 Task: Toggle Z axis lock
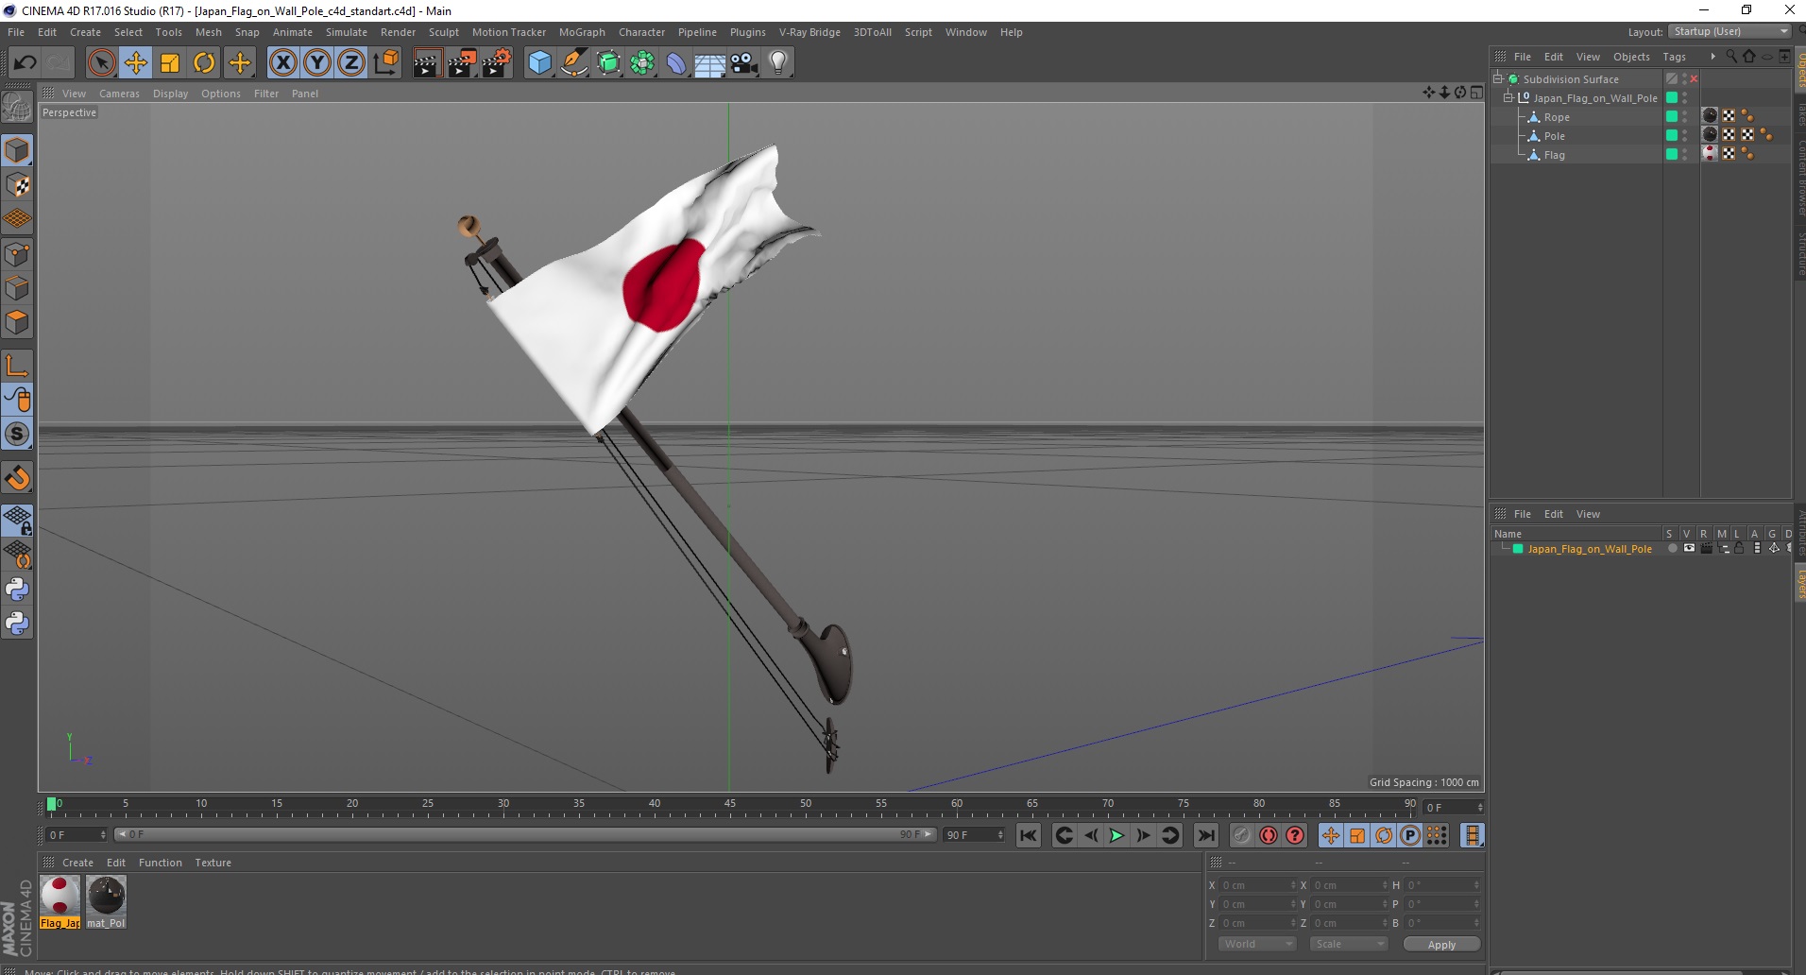(x=351, y=63)
